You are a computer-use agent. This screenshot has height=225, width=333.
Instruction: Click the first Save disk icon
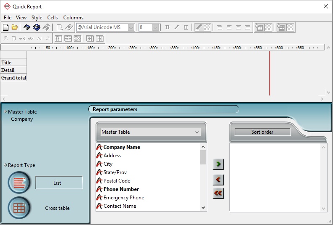click(x=27, y=27)
